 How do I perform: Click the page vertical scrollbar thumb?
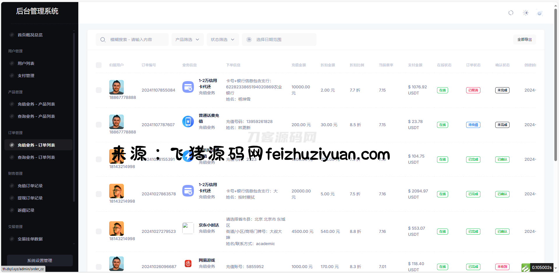pyautogui.click(x=556, y=84)
